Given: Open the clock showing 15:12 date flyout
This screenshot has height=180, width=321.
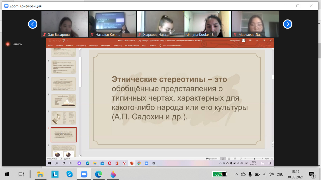Looking at the screenshot, I should (295, 174).
